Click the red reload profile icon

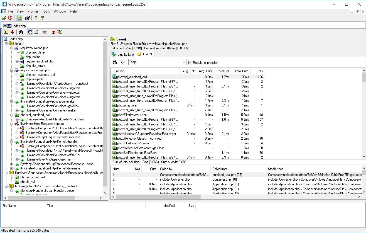pos(10,18)
